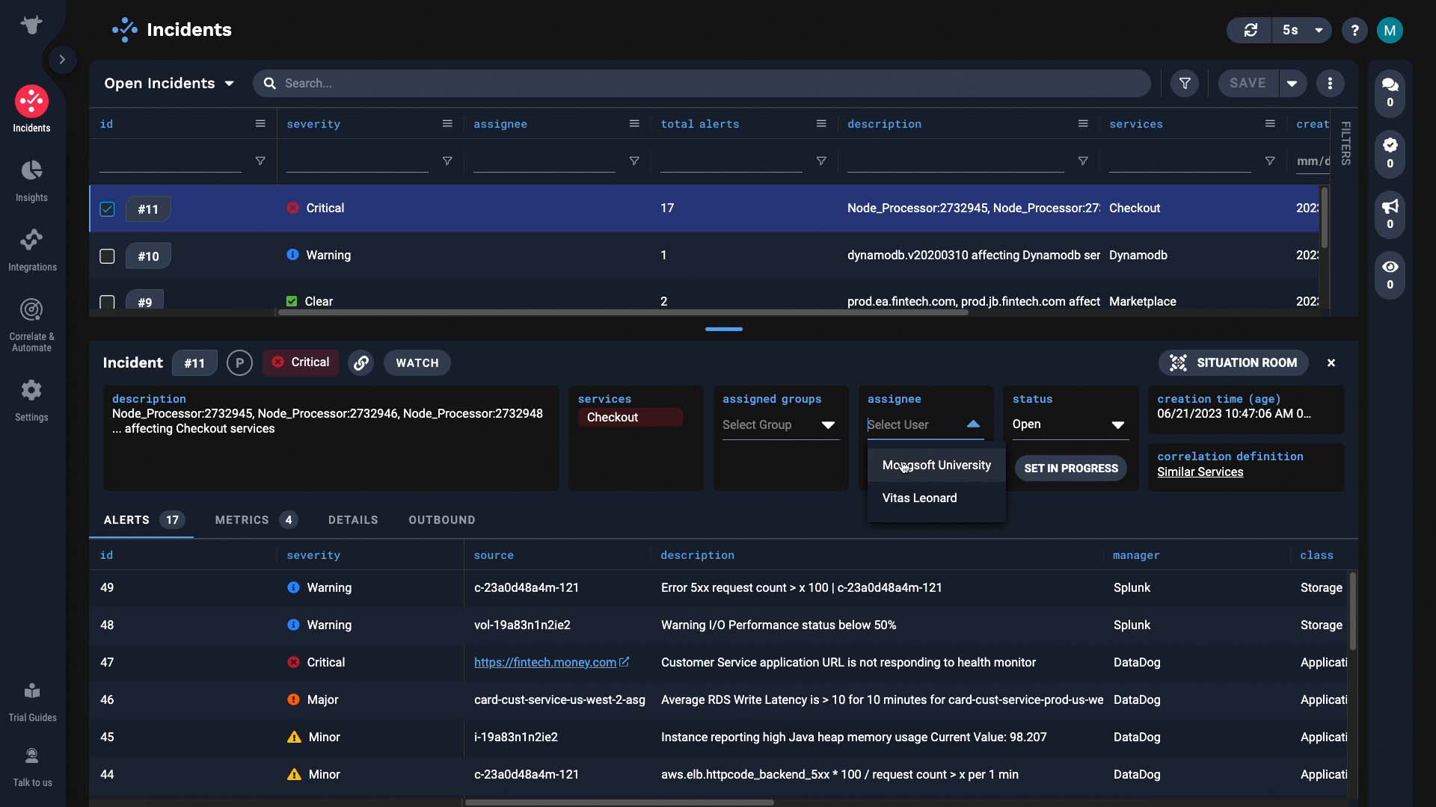The width and height of the screenshot is (1436, 807).
Task: Open the total alerts column menu
Action: pyautogui.click(x=820, y=124)
